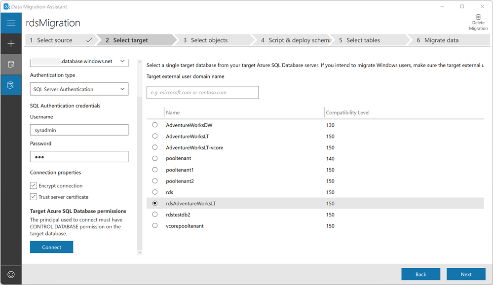Minimize the Data Migration Assistant window
Image resolution: width=493 pixels, height=285 pixels.
click(442, 6)
